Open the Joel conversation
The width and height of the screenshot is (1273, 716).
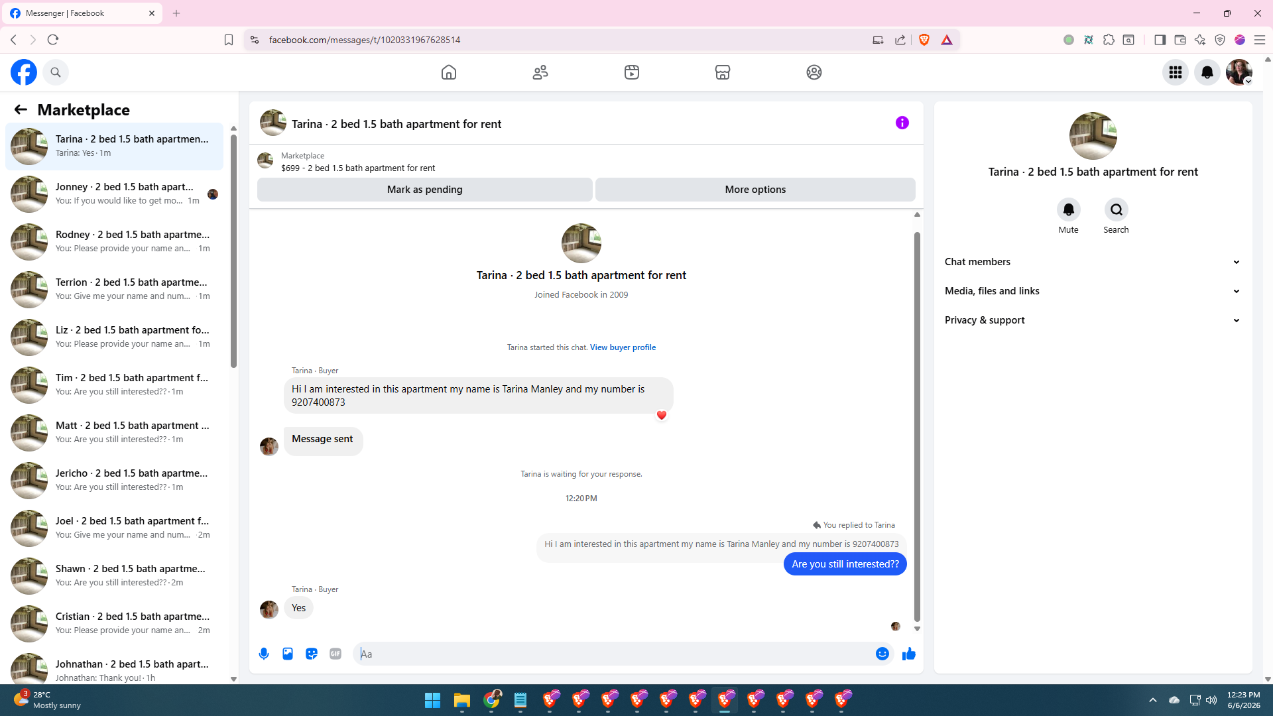[x=114, y=528]
